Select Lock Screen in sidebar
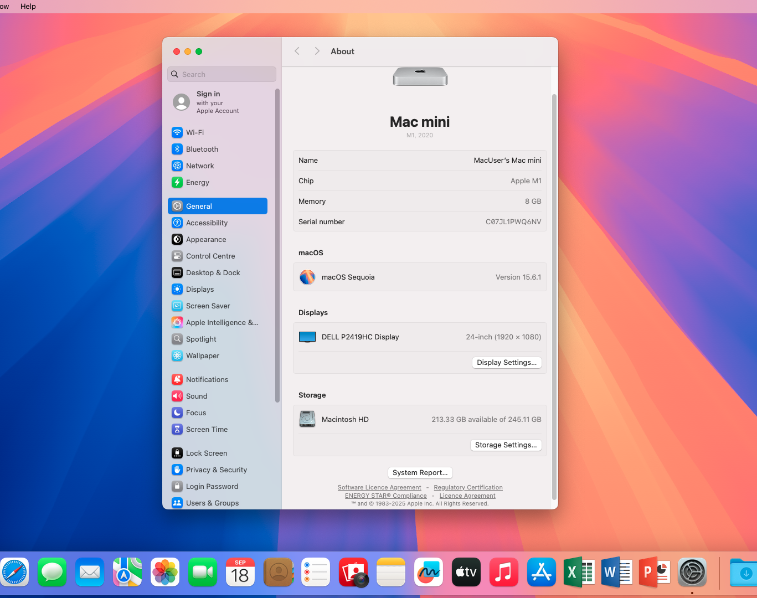This screenshot has width=757, height=598. click(206, 453)
